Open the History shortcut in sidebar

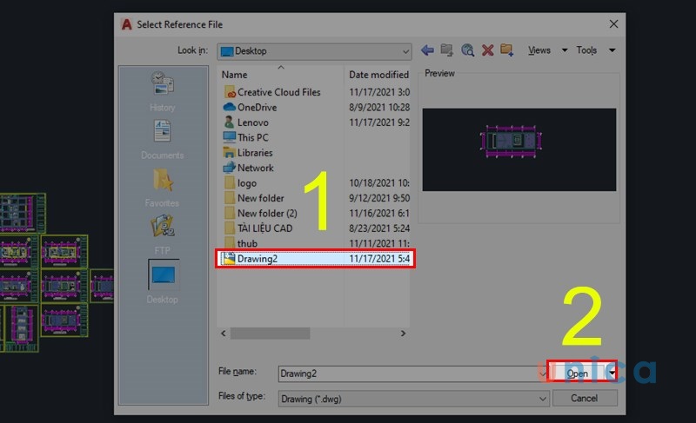pyautogui.click(x=163, y=91)
